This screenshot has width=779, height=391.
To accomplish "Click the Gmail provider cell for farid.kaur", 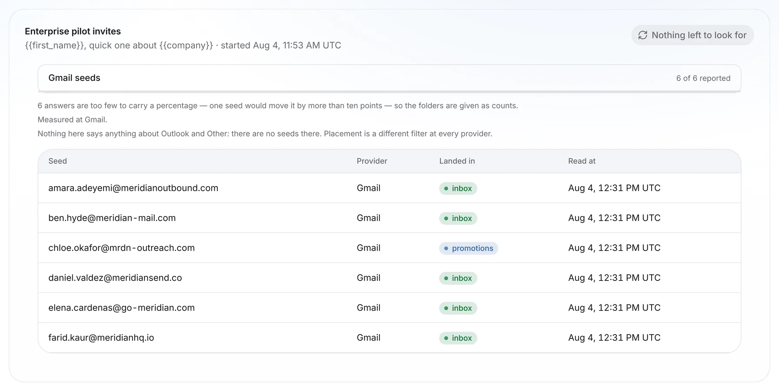I will click(368, 338).
